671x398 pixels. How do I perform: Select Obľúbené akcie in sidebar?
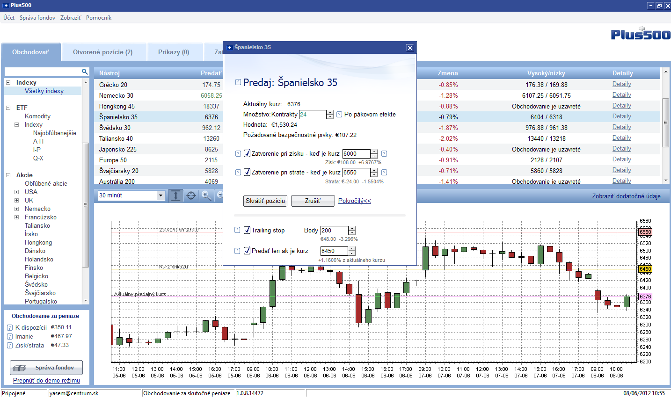click(46, 184)
